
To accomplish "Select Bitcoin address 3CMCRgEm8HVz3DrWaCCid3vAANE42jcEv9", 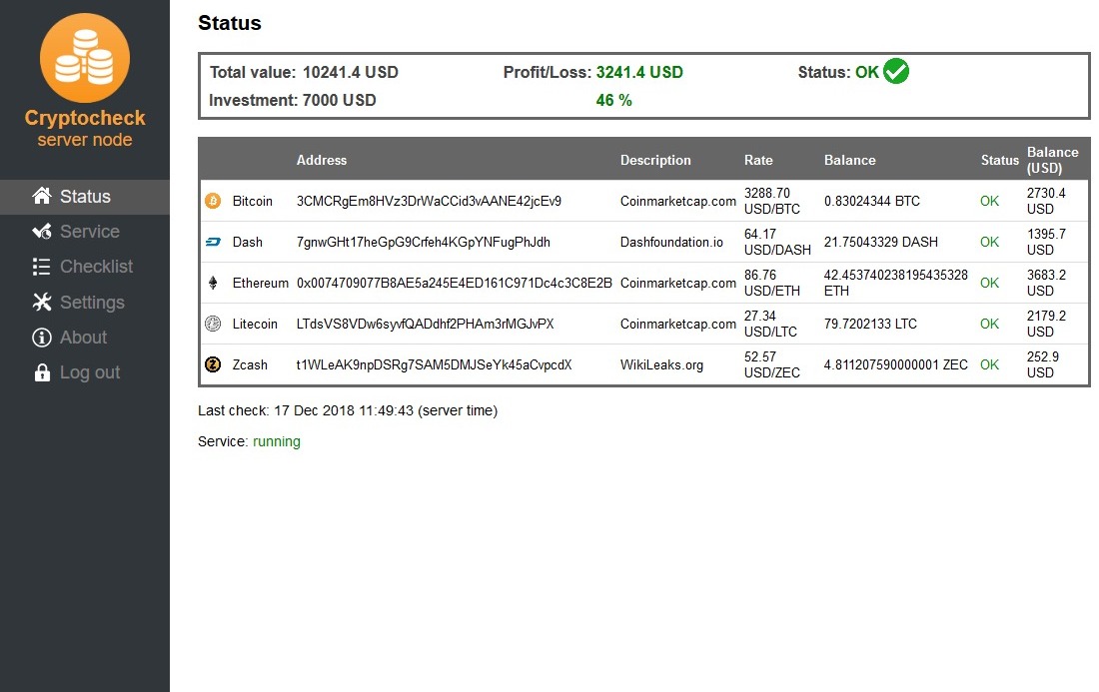I will (x=429, y=201).
